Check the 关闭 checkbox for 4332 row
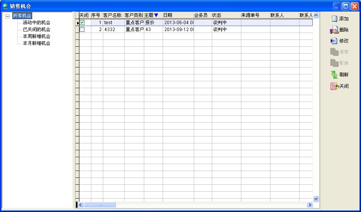Viewport: 361px width, 212px height. (x=82, y=30)
